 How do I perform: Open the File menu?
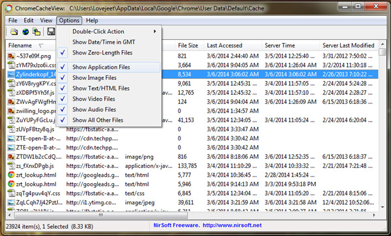pyautogui.click(x=13, y=20)
